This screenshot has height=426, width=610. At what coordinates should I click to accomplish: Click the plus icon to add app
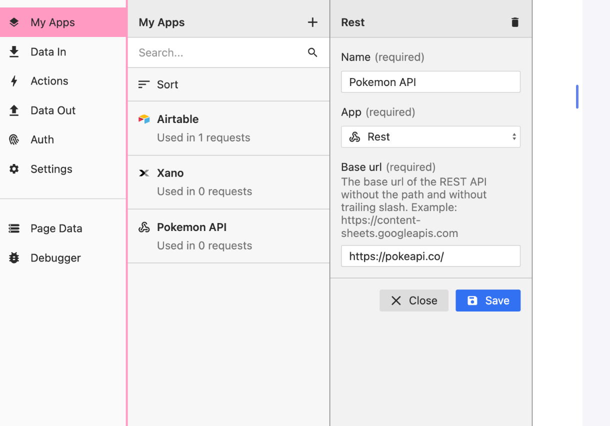(x=312, y=22)
